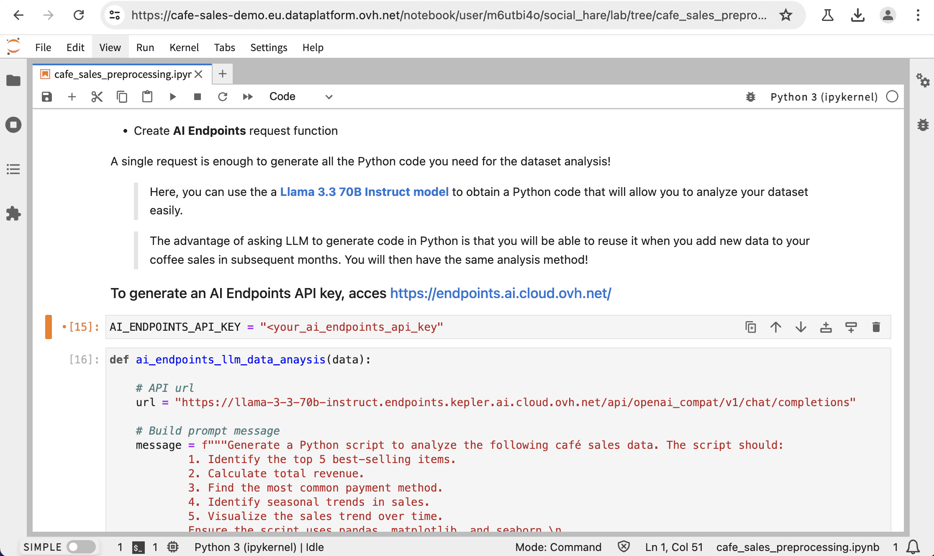934x556 pixels.
Task: Toggle the SIMPLE interface mode switch
Action: 82,547
